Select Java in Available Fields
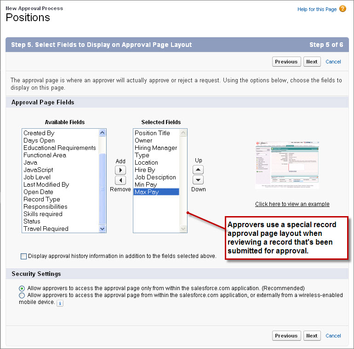 (61, 162)
